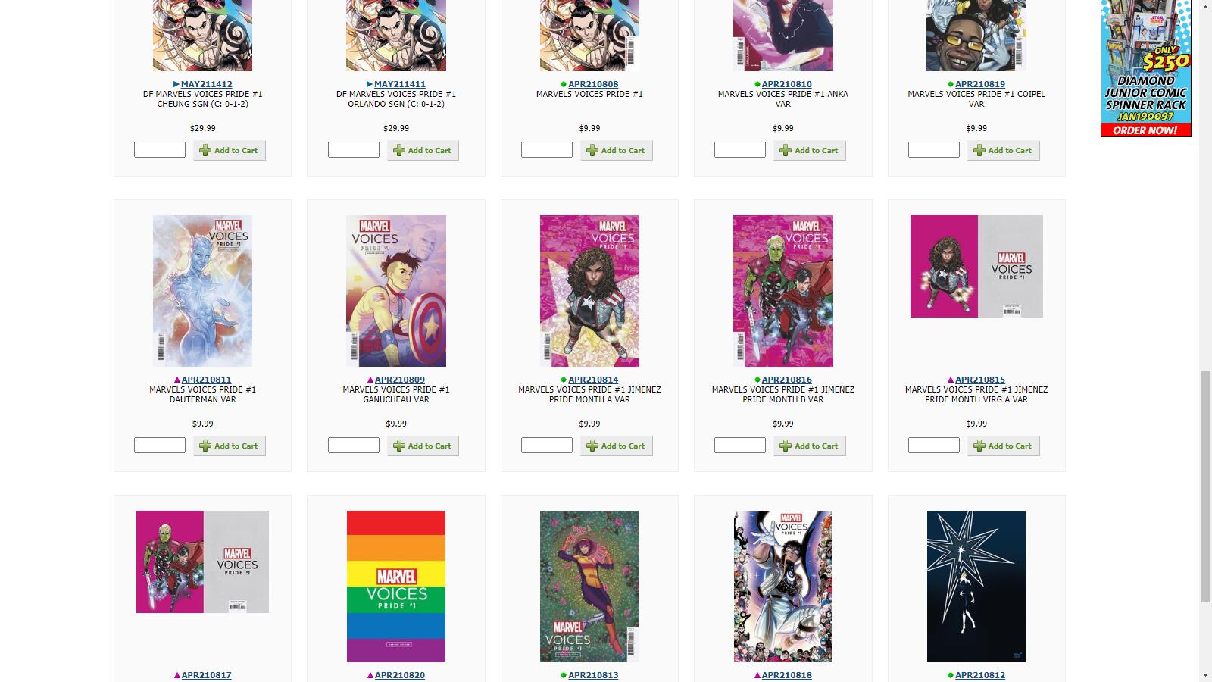Open the rainbow Pride flag cover thumbnail

[396, 587]
